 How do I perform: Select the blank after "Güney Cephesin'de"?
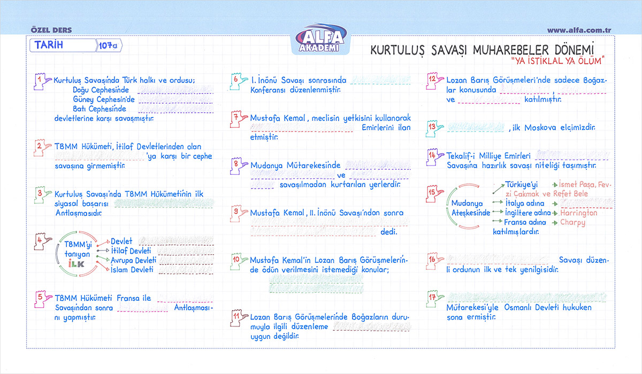(176, 99)
